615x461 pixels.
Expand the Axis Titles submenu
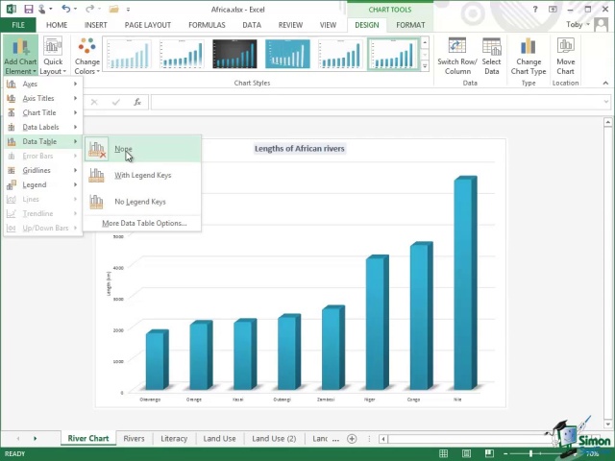tap(40, 98)
